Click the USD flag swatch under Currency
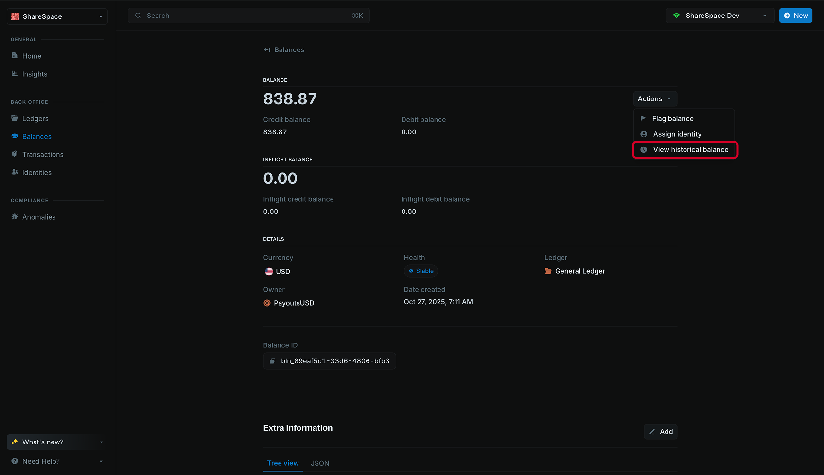 [x=269, y=271]
